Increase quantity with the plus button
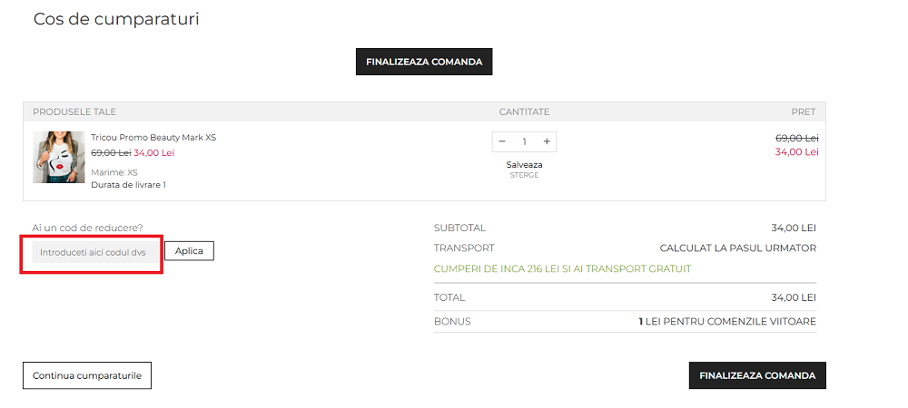 tap(547, 141)
